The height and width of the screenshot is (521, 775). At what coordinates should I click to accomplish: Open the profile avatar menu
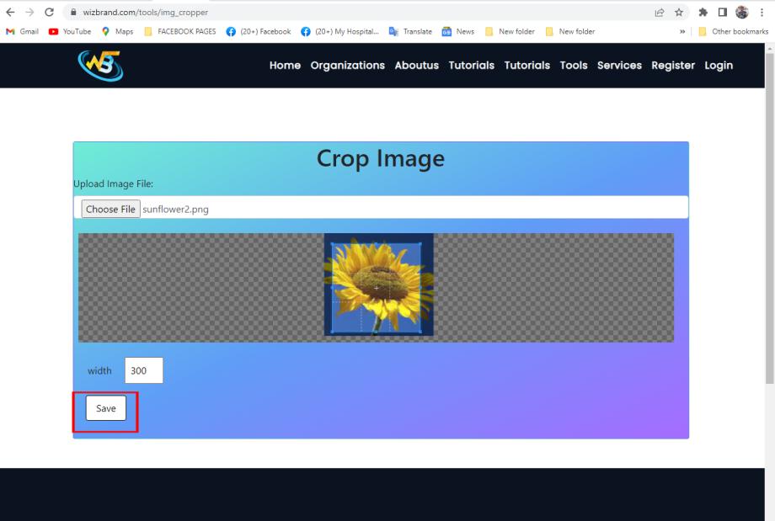pyautogui.click(x=742, y=13)
